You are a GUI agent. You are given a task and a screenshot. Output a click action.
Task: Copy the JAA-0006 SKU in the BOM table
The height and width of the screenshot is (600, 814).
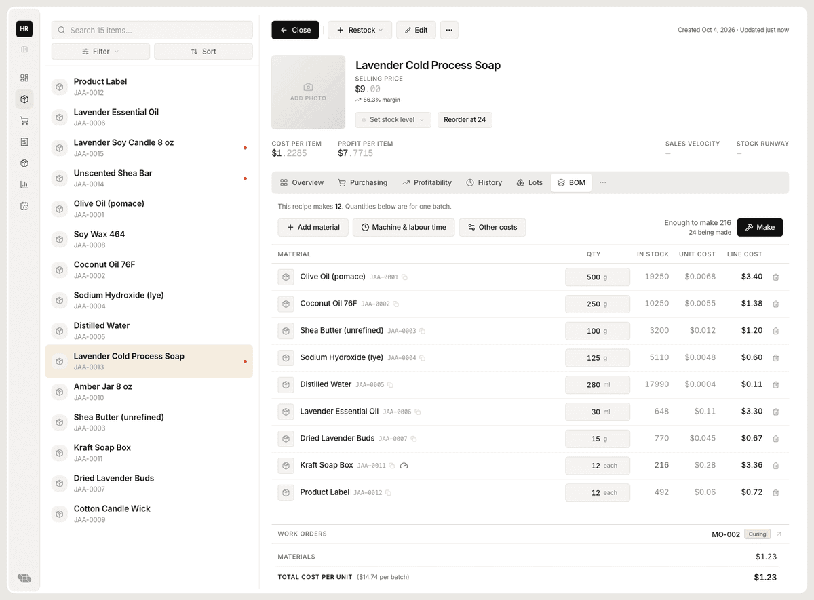(x=418, y=412)
